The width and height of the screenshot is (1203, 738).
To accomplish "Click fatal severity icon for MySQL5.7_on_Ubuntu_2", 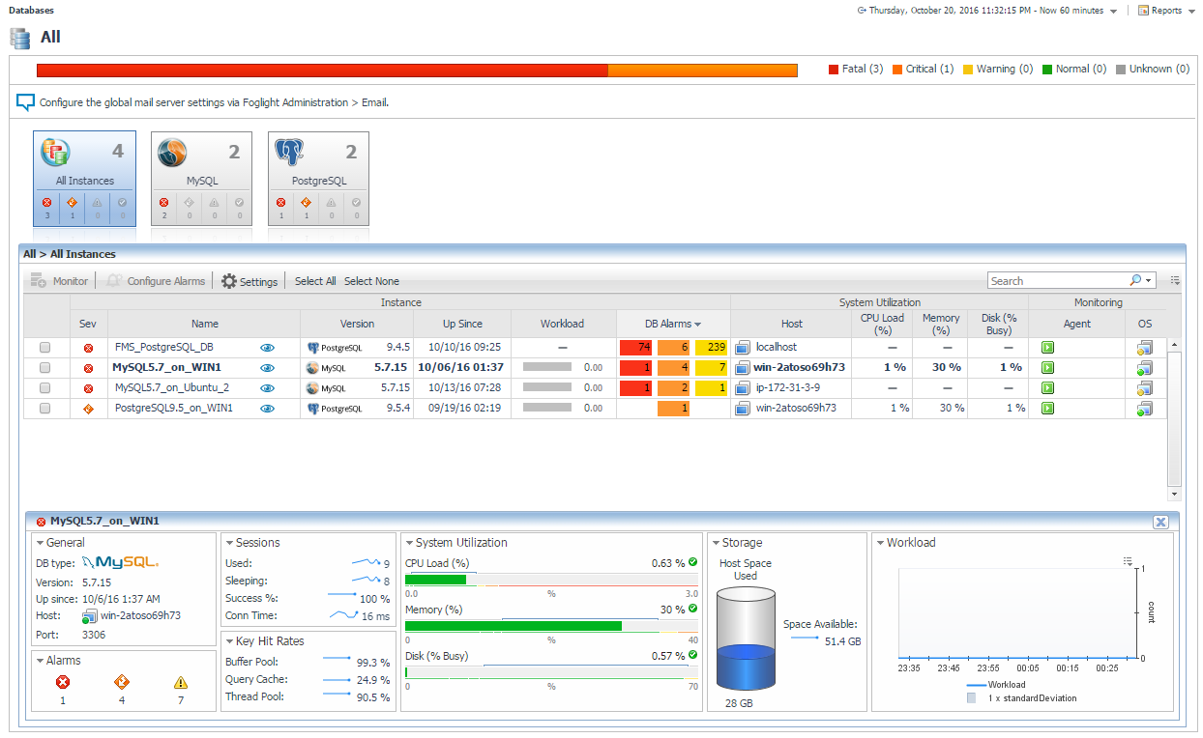I will click(88, 388).
